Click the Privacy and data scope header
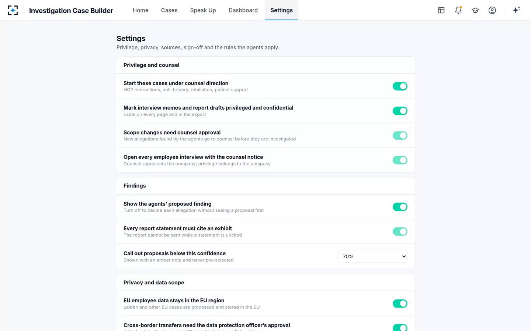 (x=154, y=282)
